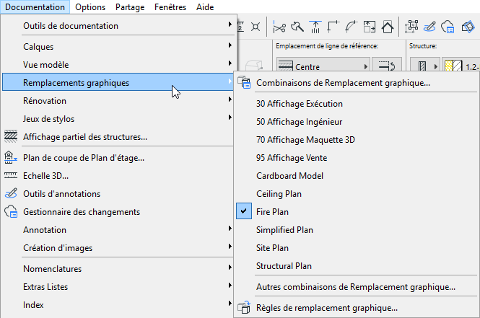
Task: Click the right-angle intersect toolbar icon
Action: [x=333, y=27]
